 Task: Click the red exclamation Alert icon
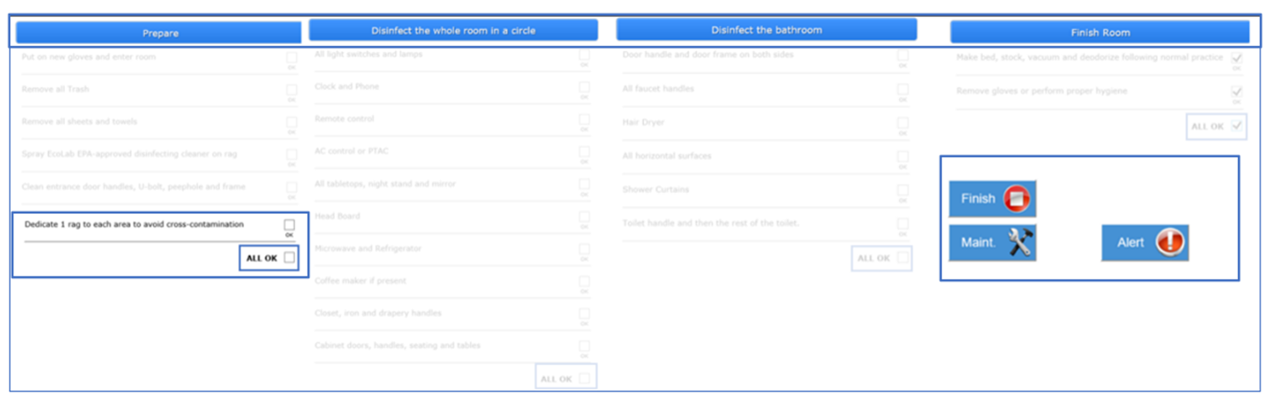(1169, 243)
